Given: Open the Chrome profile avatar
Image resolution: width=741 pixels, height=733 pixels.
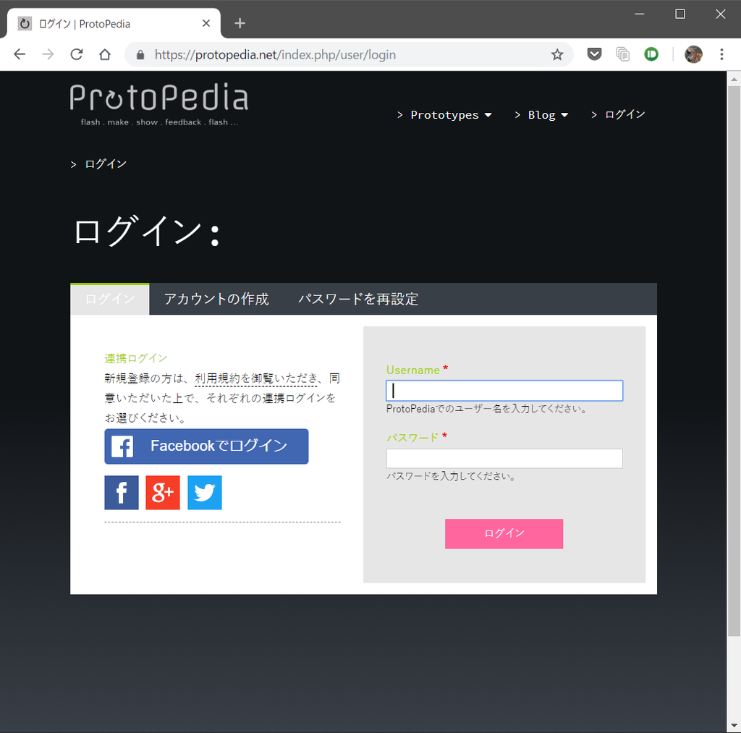Looking at the screenshot, I should [693, 54].
